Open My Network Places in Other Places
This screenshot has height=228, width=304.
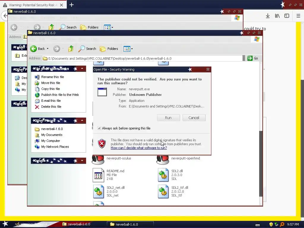point(55,147)
